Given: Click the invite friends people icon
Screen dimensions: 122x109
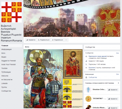Looking at the screenshot, I should (86, 56).
